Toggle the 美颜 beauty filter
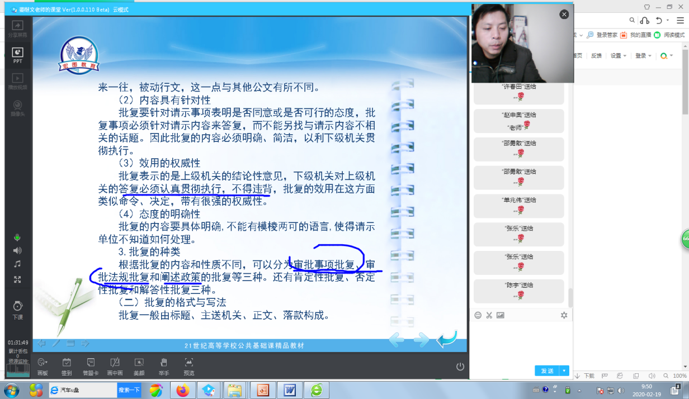Screen dimensions: 689x399 pos(139,365)
